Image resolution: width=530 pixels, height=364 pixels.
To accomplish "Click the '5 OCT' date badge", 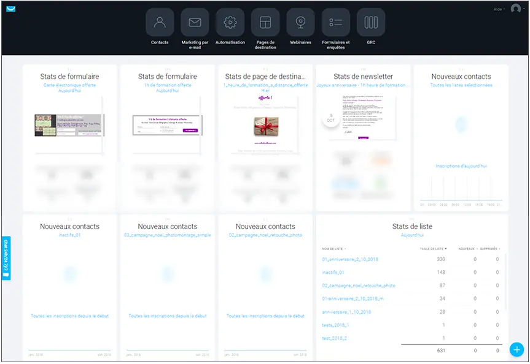I will pos(330,118).
